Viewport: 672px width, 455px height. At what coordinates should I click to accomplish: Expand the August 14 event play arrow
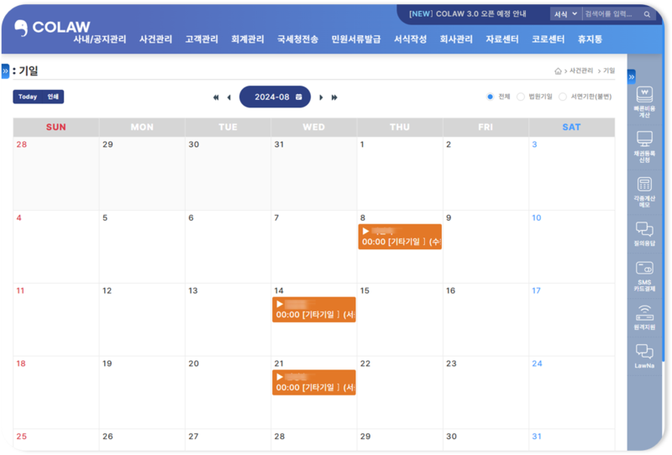280,304
